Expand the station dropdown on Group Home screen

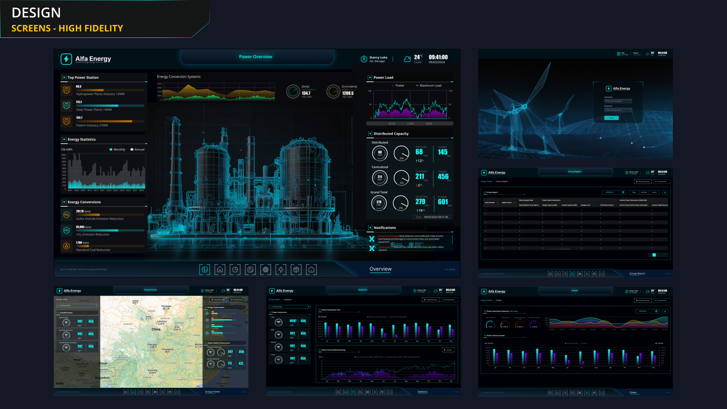click(x=77, y=306)
